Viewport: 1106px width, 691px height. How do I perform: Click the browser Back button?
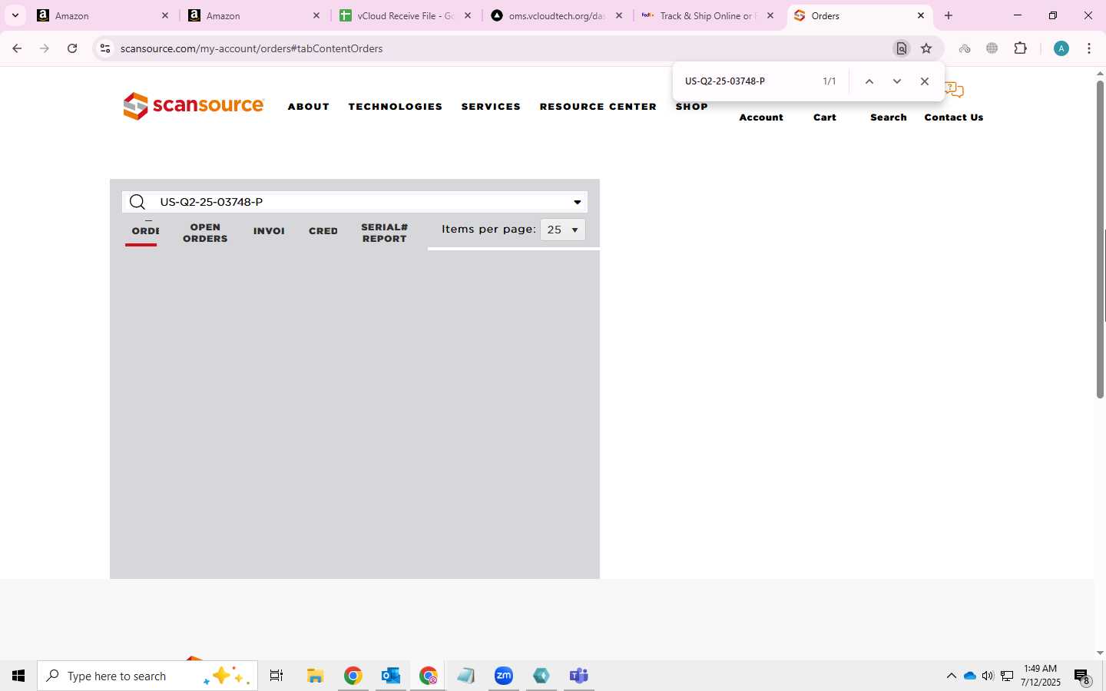[17, 48]
